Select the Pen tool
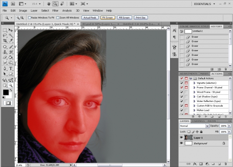 pyautogui.click(x=5, y=69)
